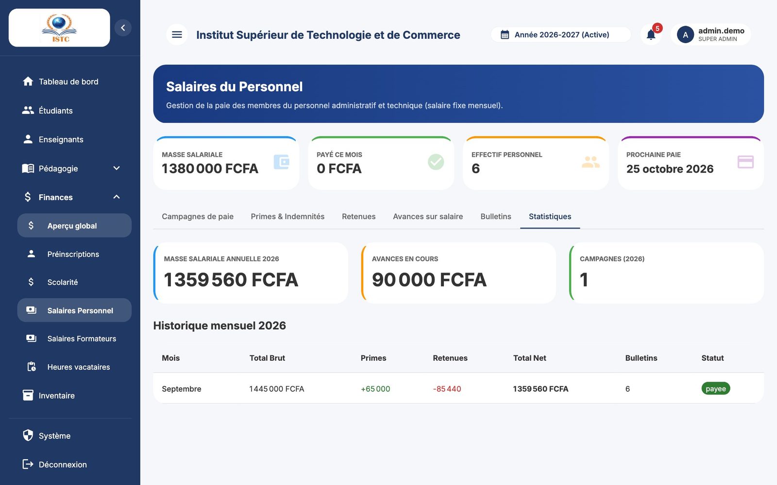Switch to Campagnes de paie tab
777x485 pixels.
point(198,216)
